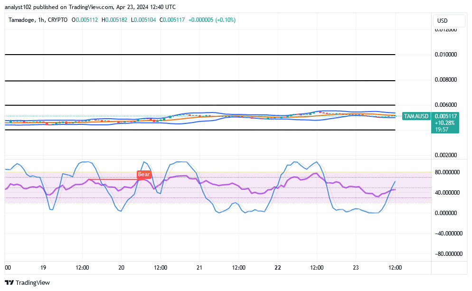Viewport: 472px width, 291px height.
Task: Click date label 19 on time axis
Action: pos(43,268)
